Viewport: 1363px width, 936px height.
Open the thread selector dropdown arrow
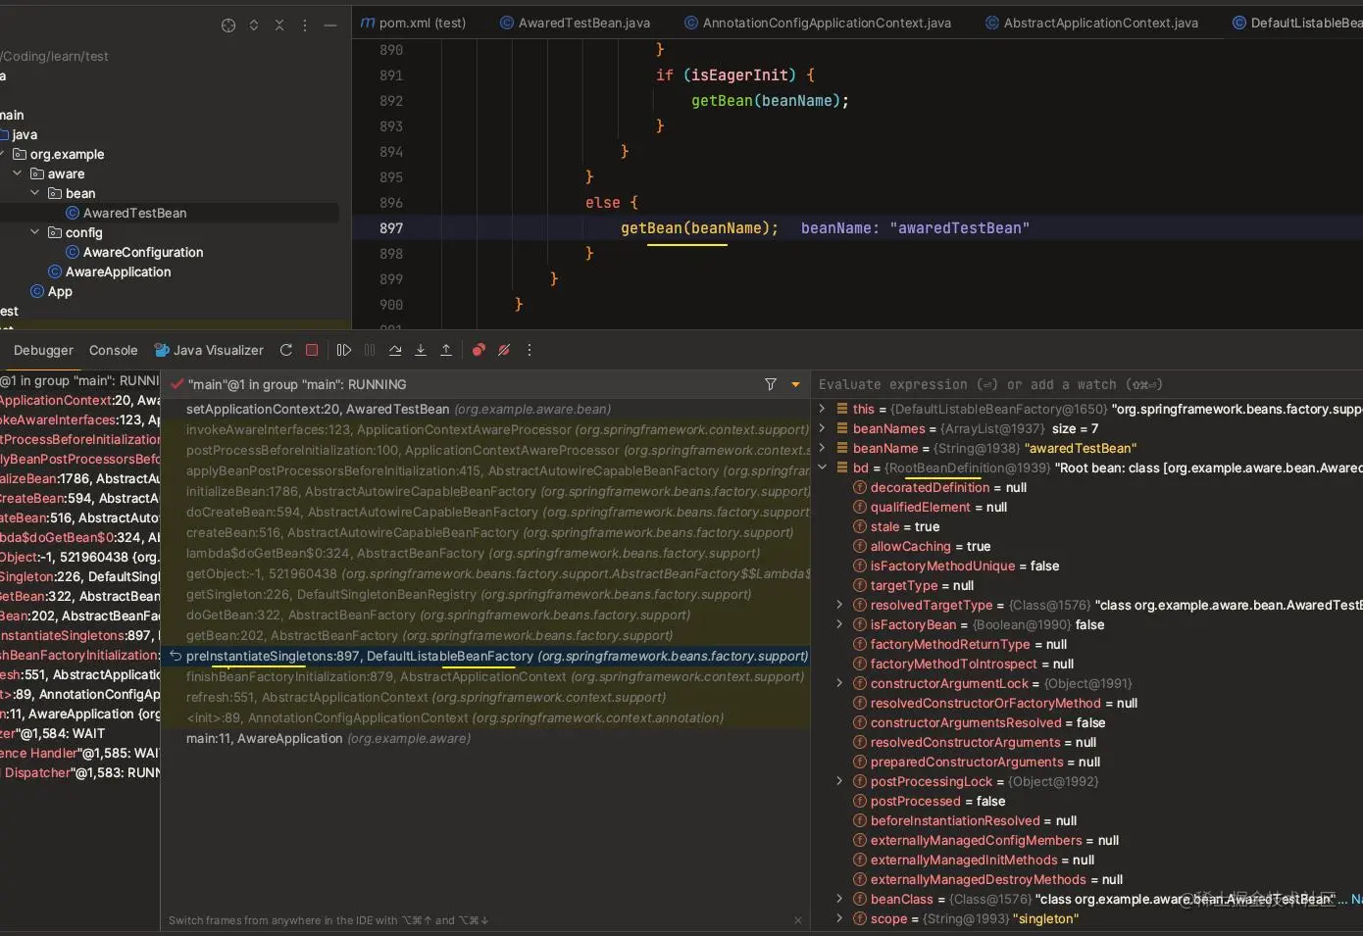click(x=795, y=385)
